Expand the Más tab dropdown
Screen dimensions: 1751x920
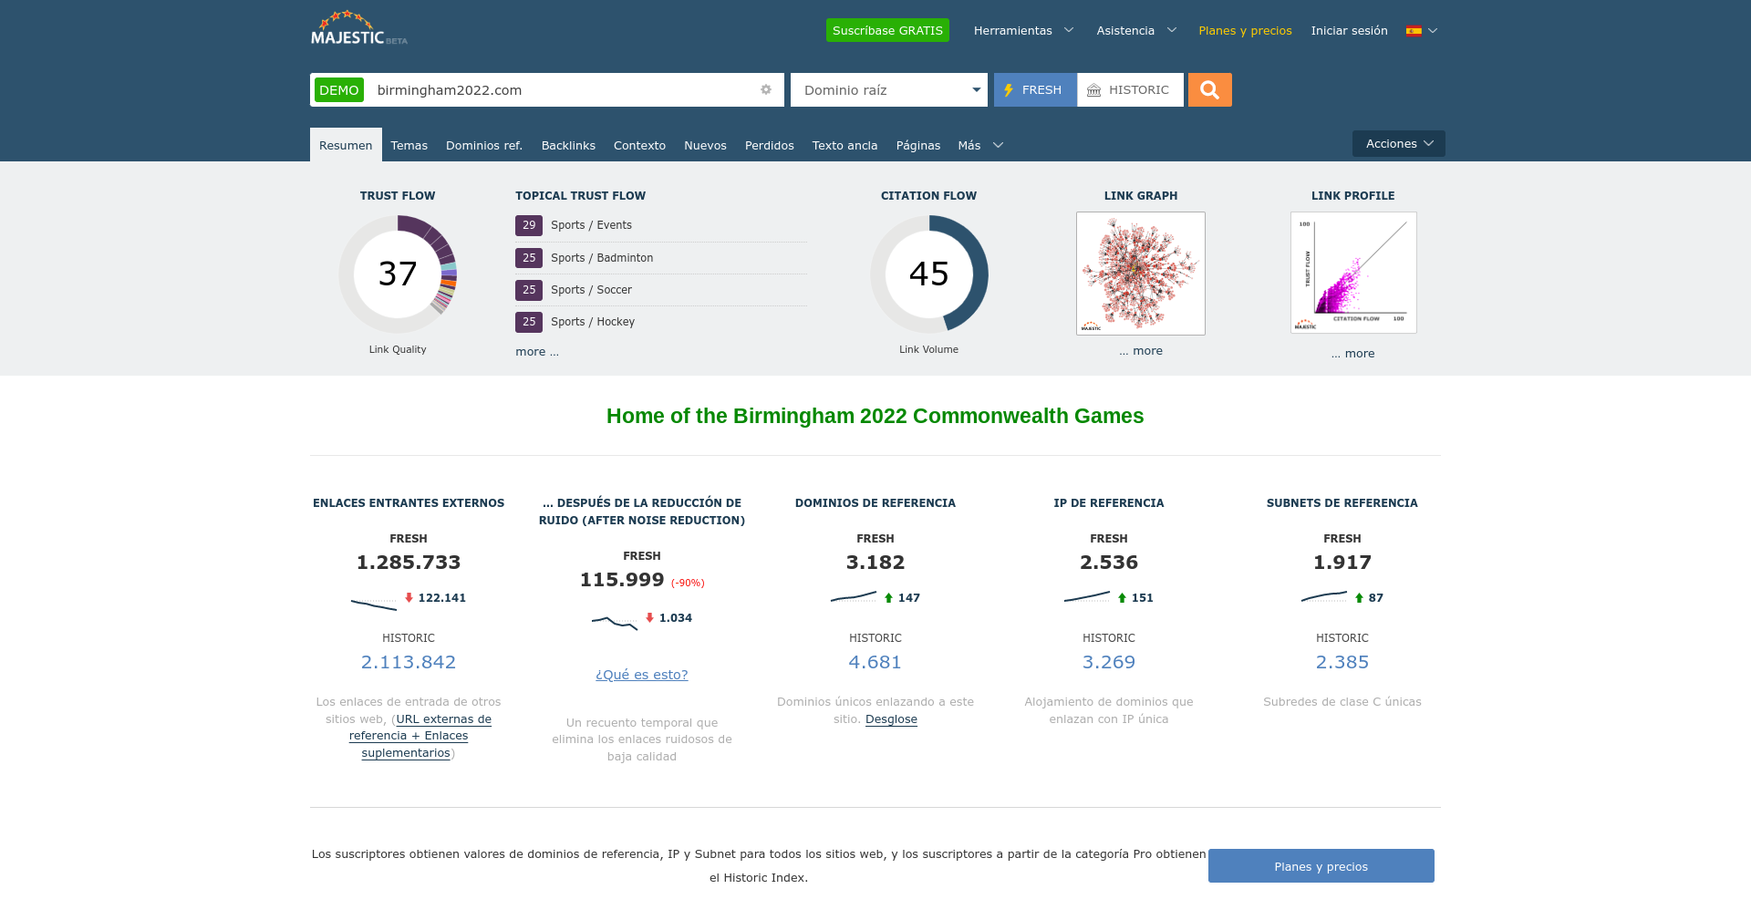coord(980,145)
